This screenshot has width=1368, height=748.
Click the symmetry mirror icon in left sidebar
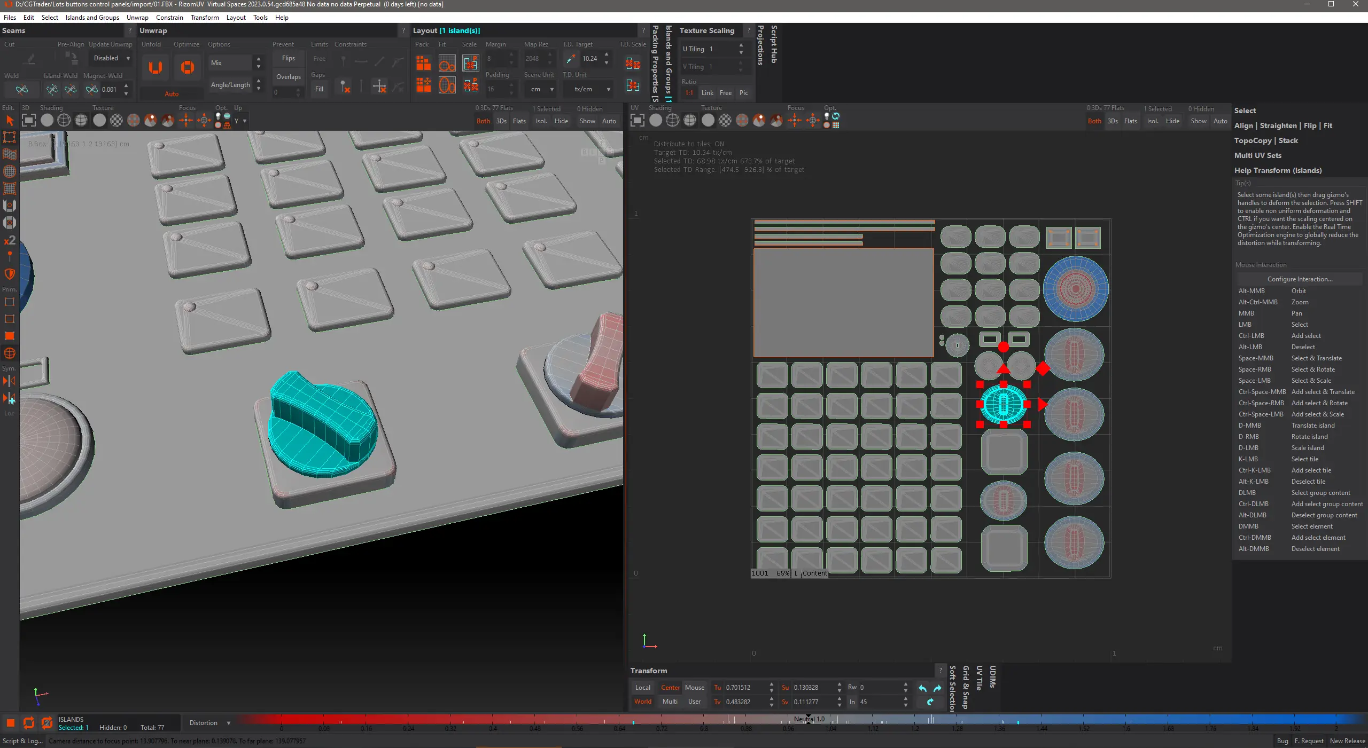coord(10,381)
